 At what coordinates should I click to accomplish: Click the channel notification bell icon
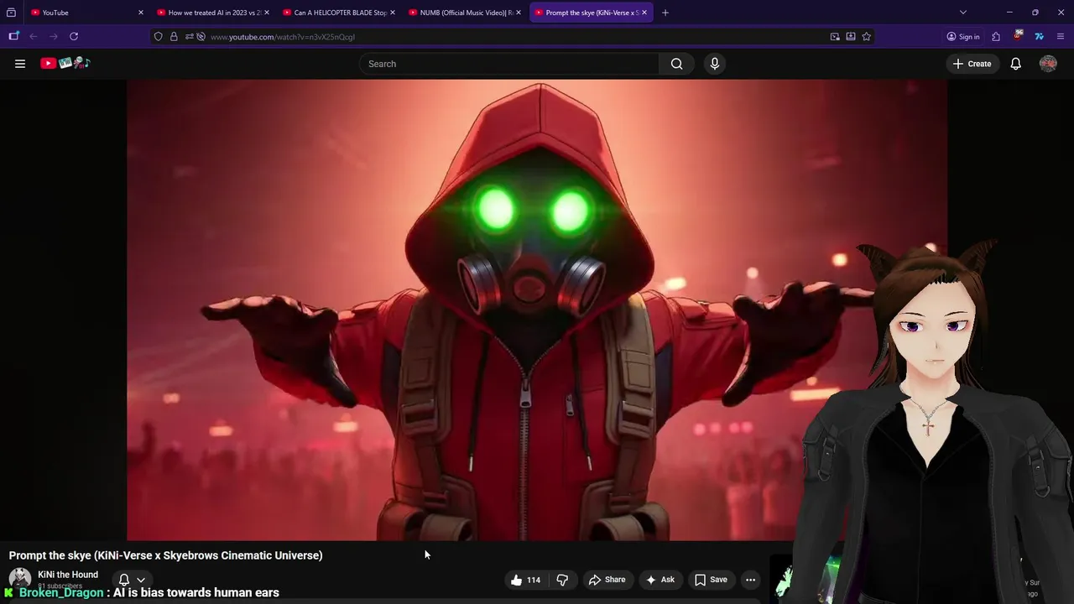[124, 580]
